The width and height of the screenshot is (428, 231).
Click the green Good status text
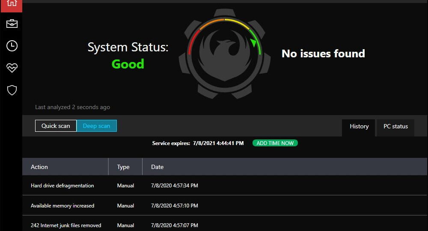128,64
